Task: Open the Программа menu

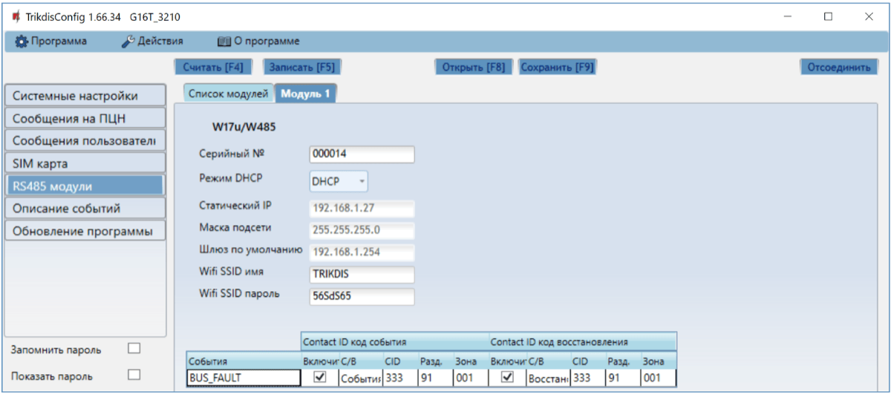Action: (51, 41)
